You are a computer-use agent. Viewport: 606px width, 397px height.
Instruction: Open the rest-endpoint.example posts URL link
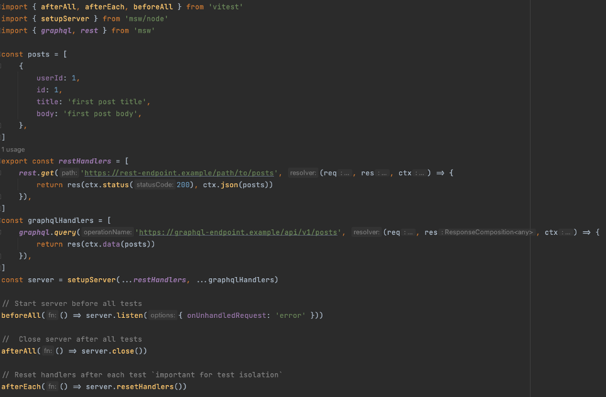[x=178, y=173]
